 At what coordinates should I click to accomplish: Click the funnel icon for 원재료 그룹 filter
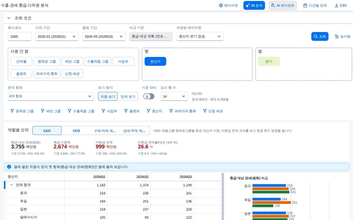tap(12, 111)
